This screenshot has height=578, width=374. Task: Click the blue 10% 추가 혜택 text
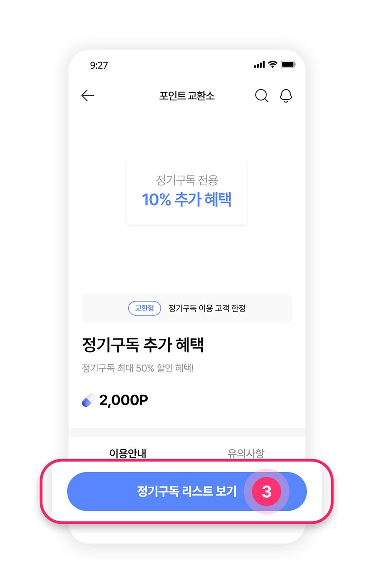[187, 200]
